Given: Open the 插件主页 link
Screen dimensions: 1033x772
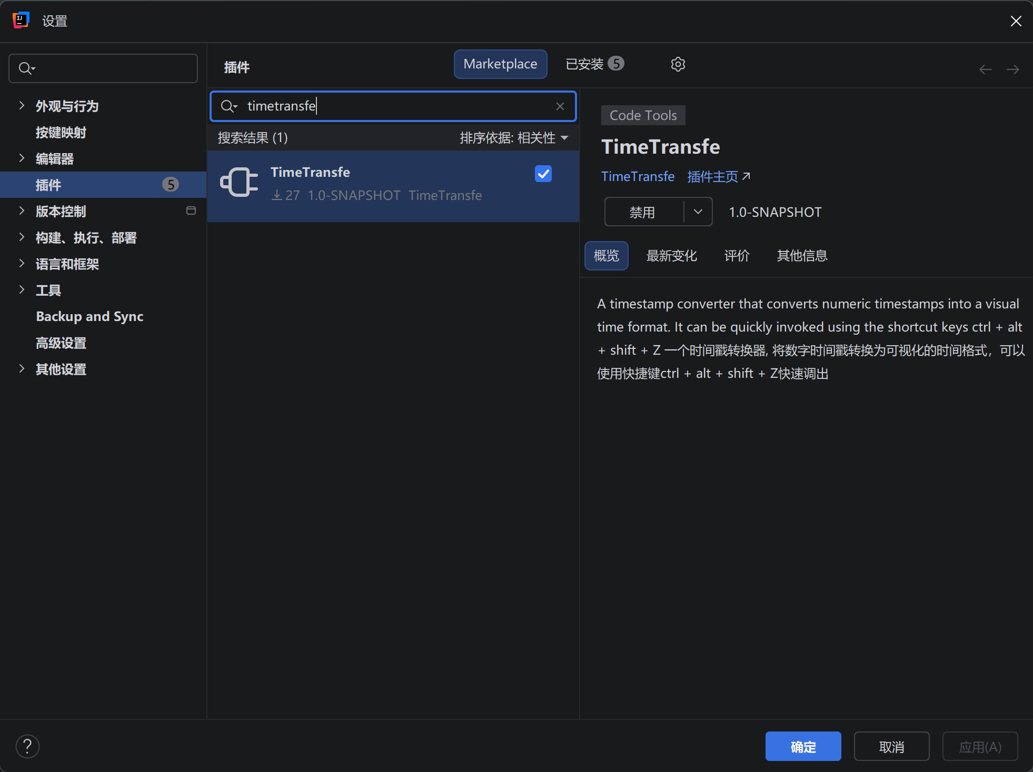Looking at the screenshot, I should (719, 176).
